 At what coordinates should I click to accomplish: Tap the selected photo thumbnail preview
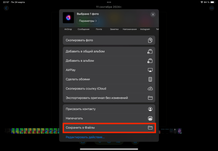68,18
